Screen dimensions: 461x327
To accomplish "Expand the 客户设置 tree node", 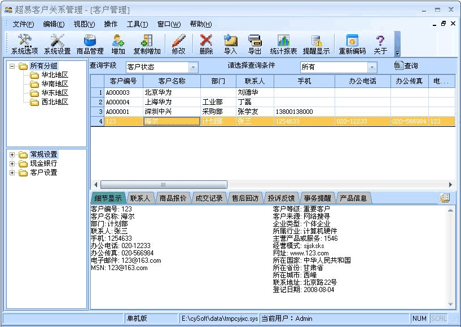I will (x=12, y=173).
